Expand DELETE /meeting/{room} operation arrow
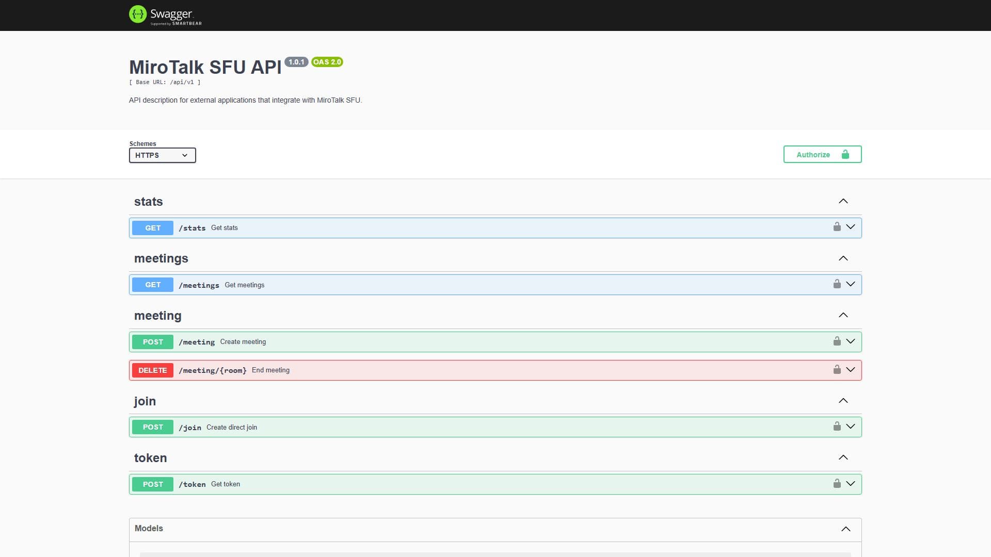 click(x=851, y=370)
